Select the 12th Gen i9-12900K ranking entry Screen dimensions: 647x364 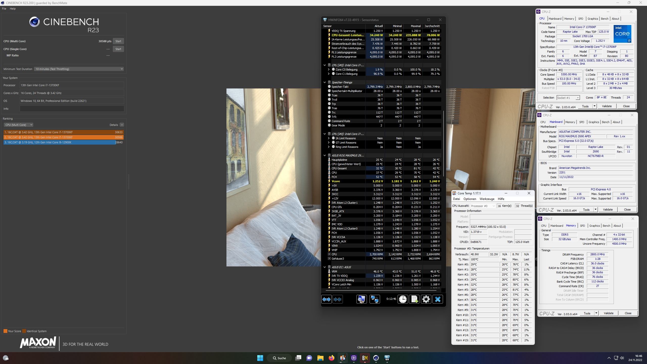pyautogui.click(x=63, y=142)
